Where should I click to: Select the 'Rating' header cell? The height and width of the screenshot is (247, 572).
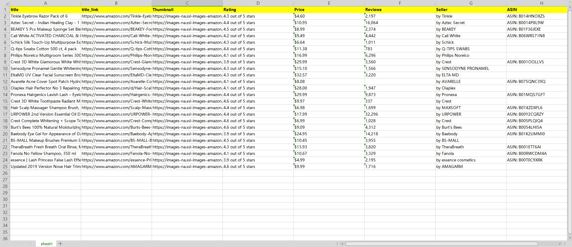258,10
